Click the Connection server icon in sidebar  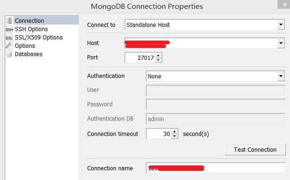click(9, 20)
